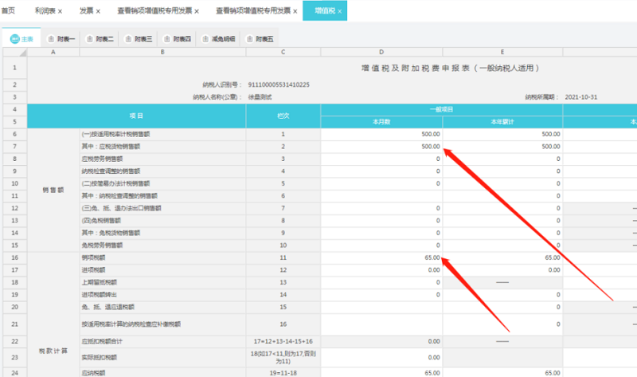This screenshot has height=377, width=637.
Task: Open the 减免明细 sheet tab
Action: (x=218, y=39)
